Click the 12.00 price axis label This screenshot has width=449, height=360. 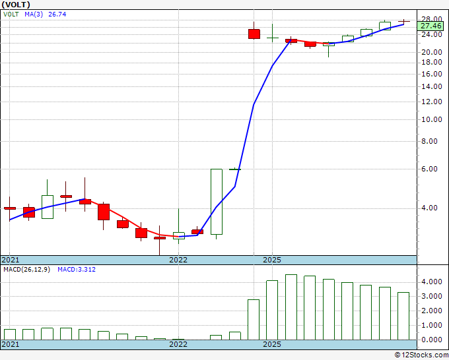click(x=432, y=102)
